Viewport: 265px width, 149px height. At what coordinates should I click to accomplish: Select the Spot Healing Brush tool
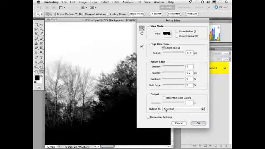(36, 39)
